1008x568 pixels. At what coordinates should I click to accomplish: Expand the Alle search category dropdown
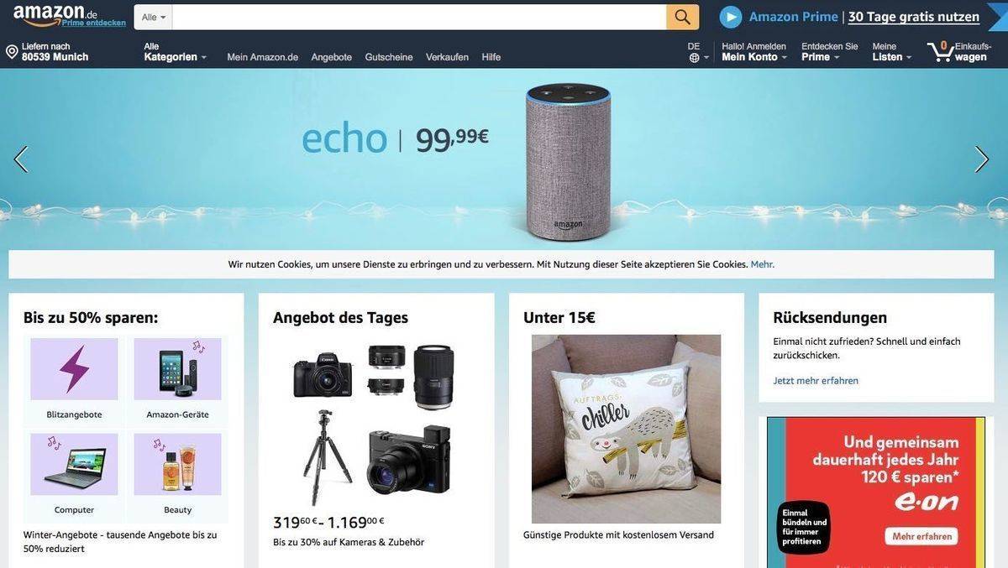click(153, 17)
